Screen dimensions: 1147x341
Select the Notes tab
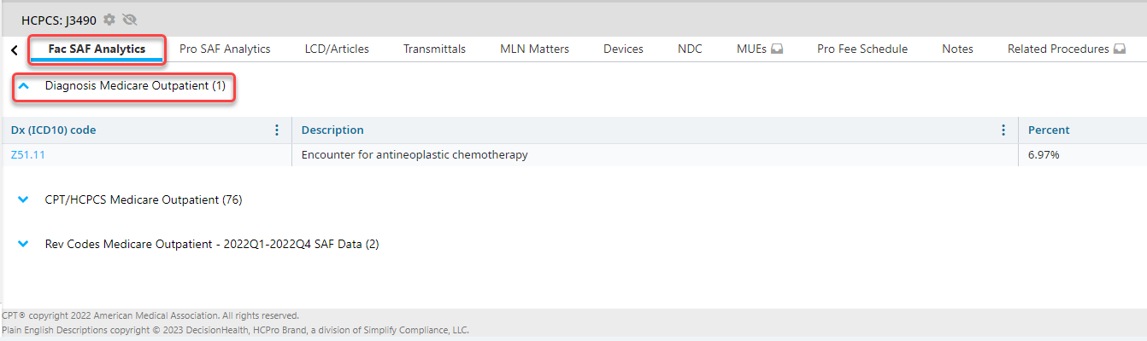957,49
